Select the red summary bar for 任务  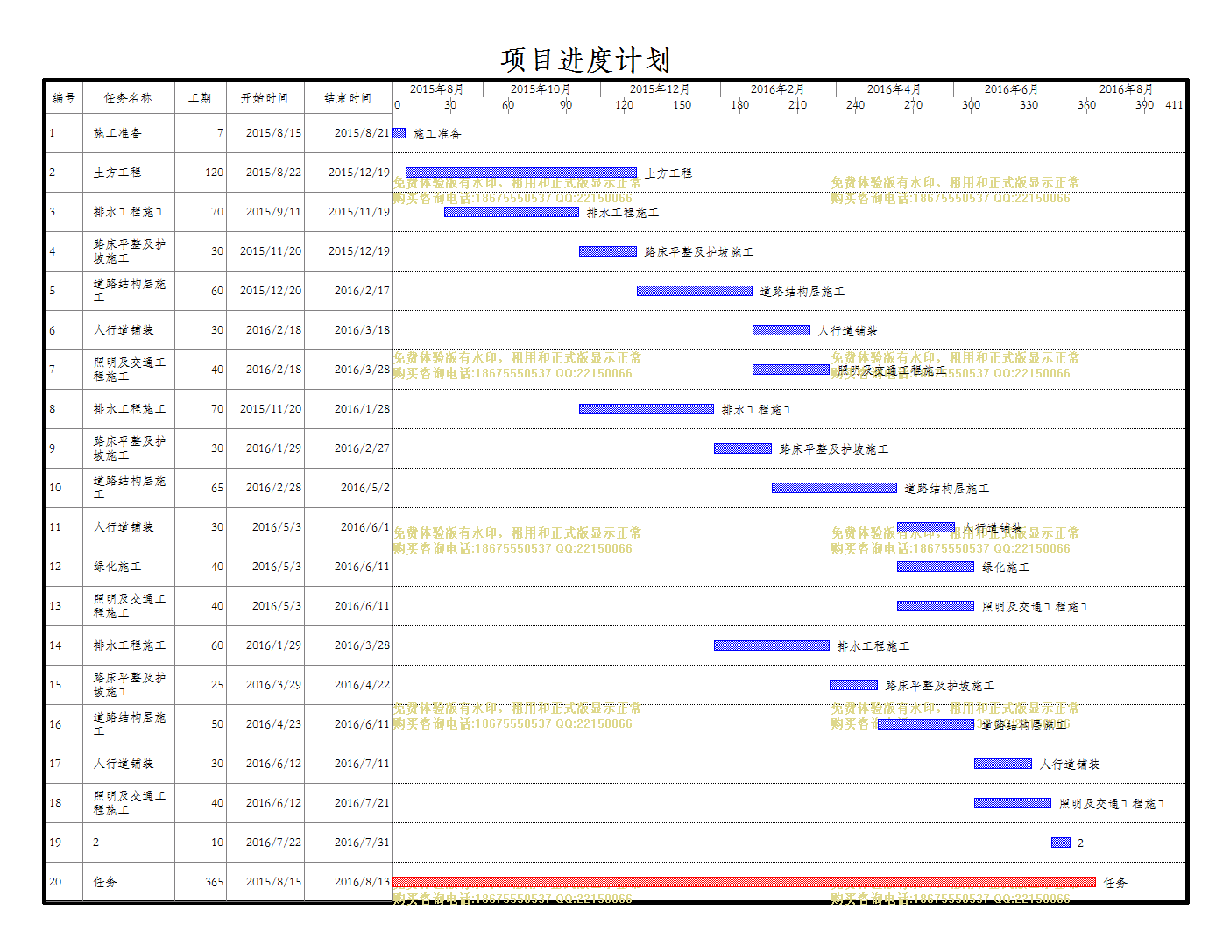tap(745, 882)
